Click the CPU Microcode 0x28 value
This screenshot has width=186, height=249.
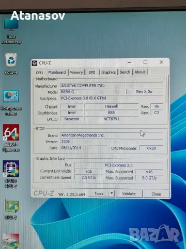pos(151,148)
